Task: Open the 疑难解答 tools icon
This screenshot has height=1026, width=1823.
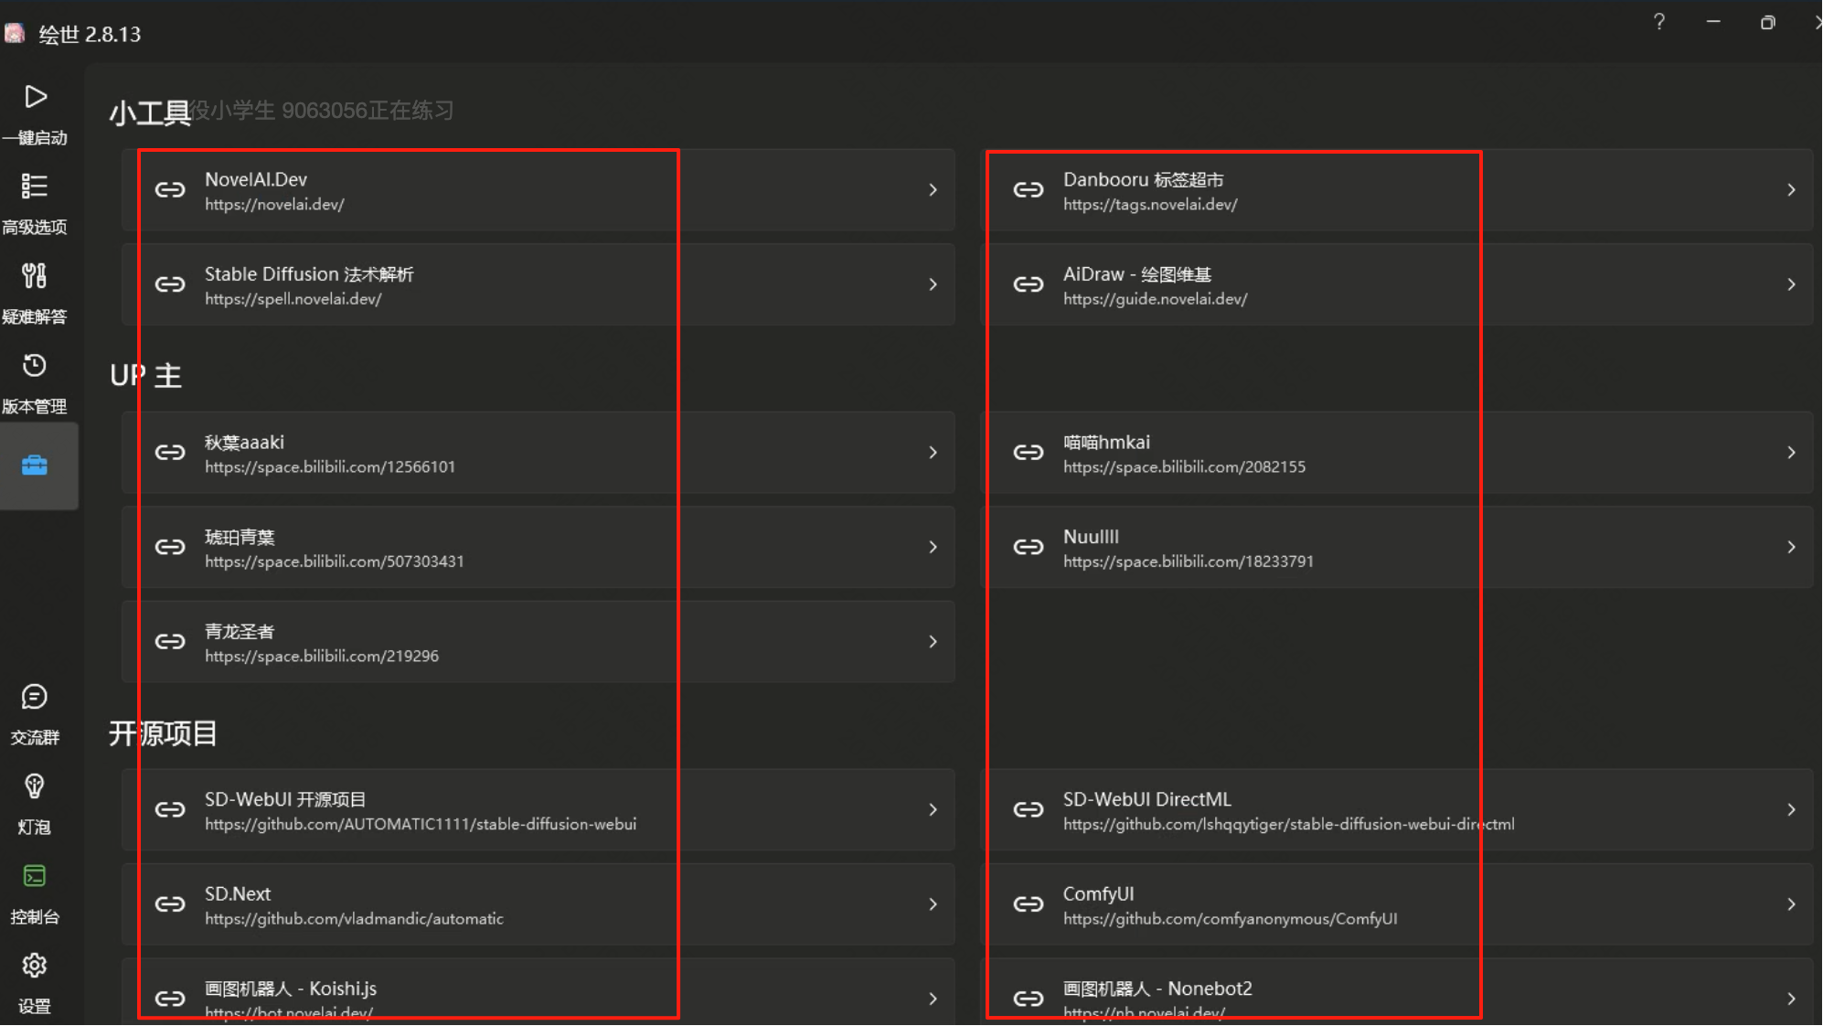Action: (x=35, y=275)
